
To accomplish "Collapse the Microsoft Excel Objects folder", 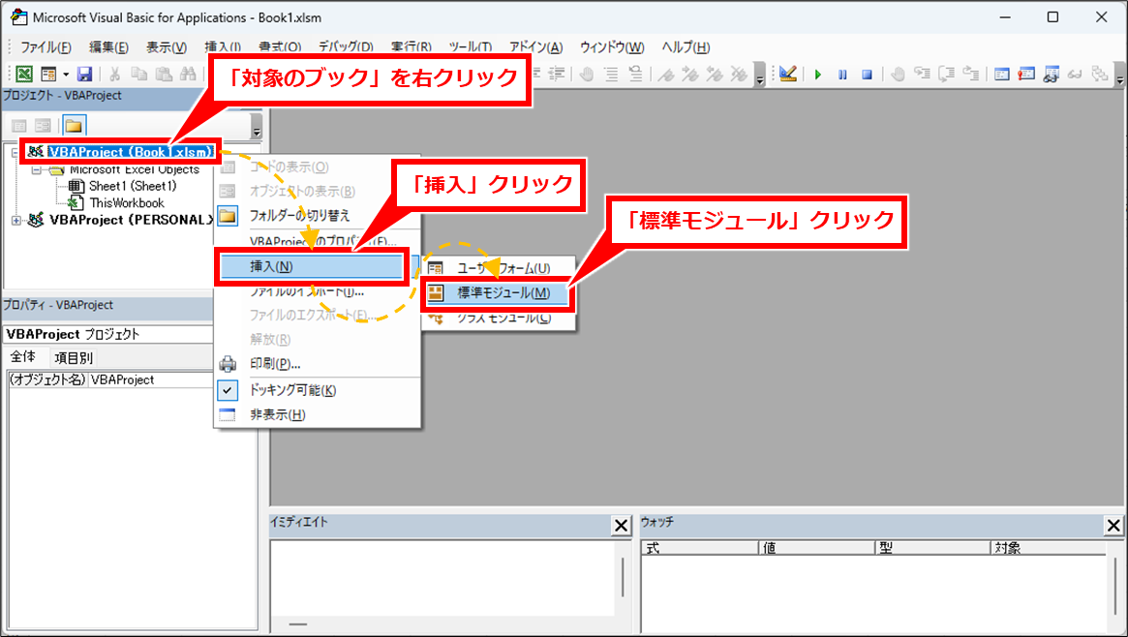I will coord(37,169).
